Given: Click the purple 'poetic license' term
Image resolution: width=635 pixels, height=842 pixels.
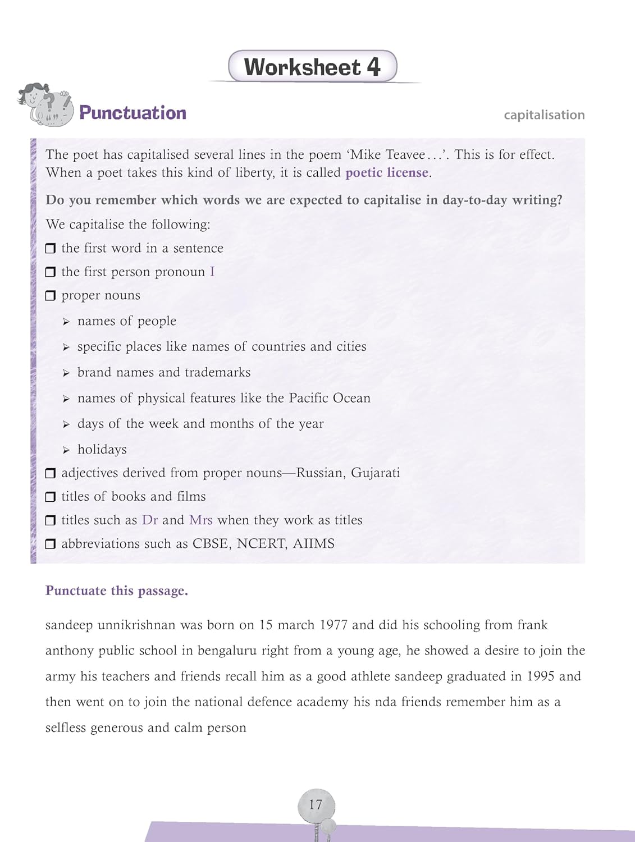Looking at the screenshot, I should pos(387,173).
